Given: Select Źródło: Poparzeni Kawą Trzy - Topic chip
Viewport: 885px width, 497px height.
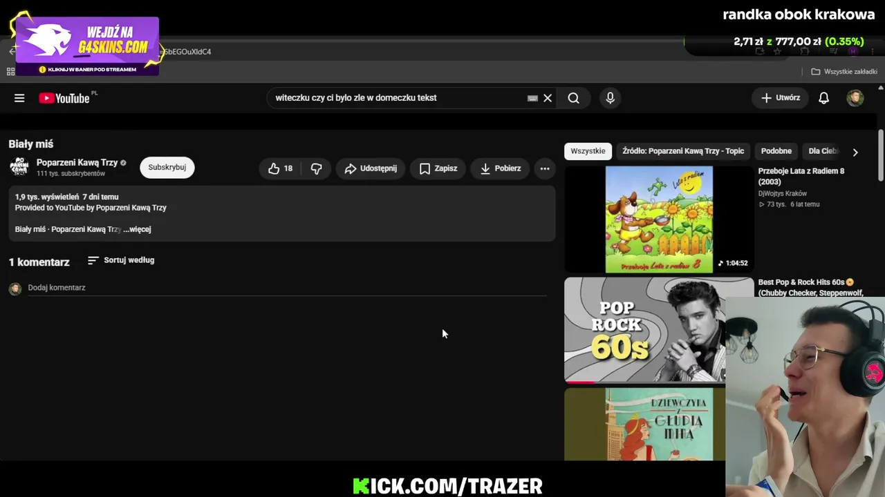Looking at the screenshot, I should click(683, 151).
